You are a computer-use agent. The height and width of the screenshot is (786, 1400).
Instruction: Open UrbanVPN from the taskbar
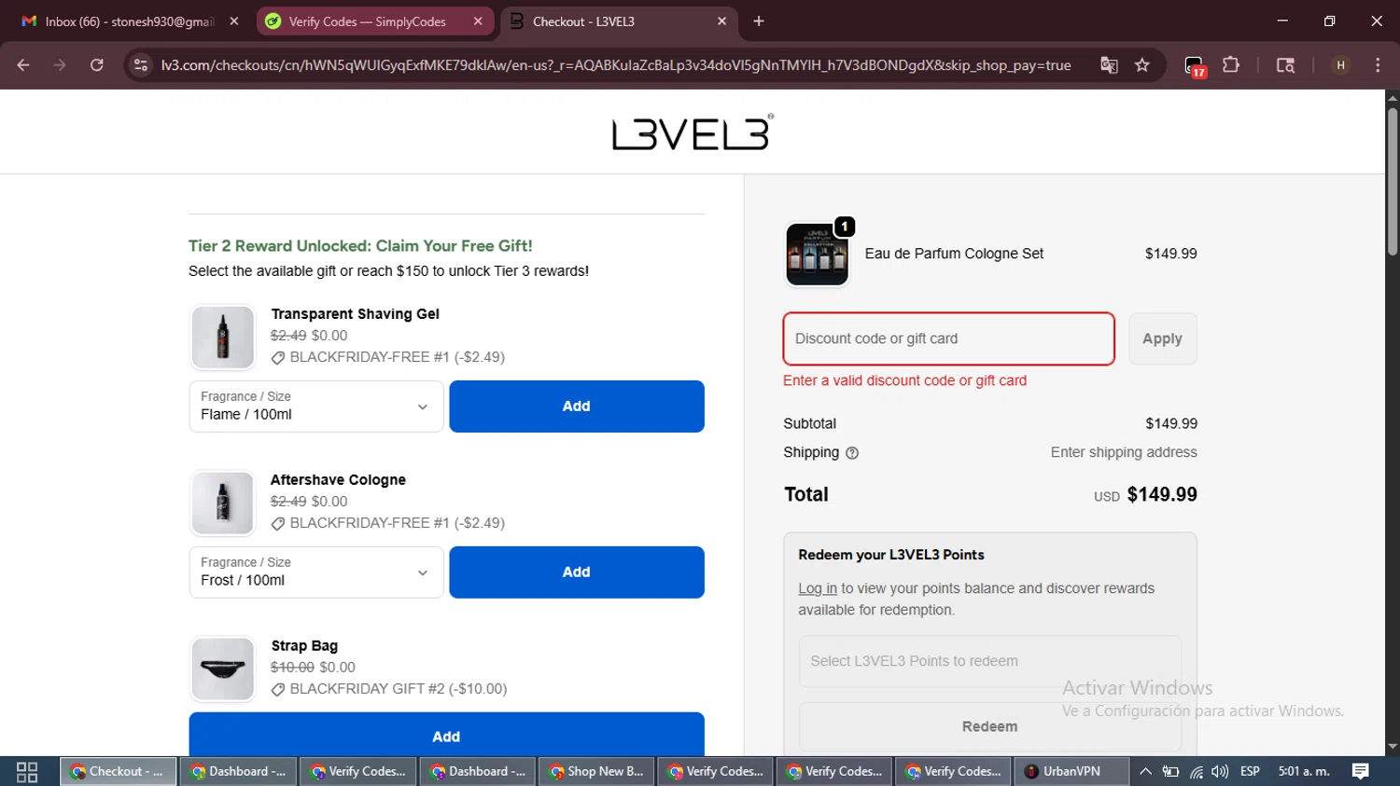pos(1071,771)
